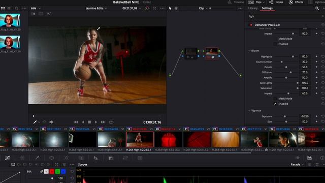This screenshot has height=183, width=325.
Task: Check the upper Enabled checkbox above Bloom
Action: pyautogui.click(x=275, y=44)
